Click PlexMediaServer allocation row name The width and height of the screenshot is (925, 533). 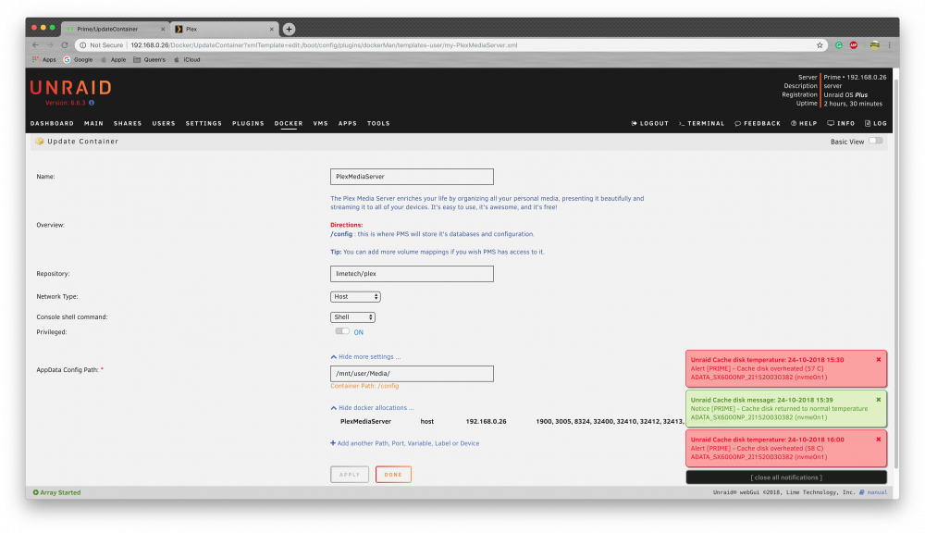click(365, 421)
